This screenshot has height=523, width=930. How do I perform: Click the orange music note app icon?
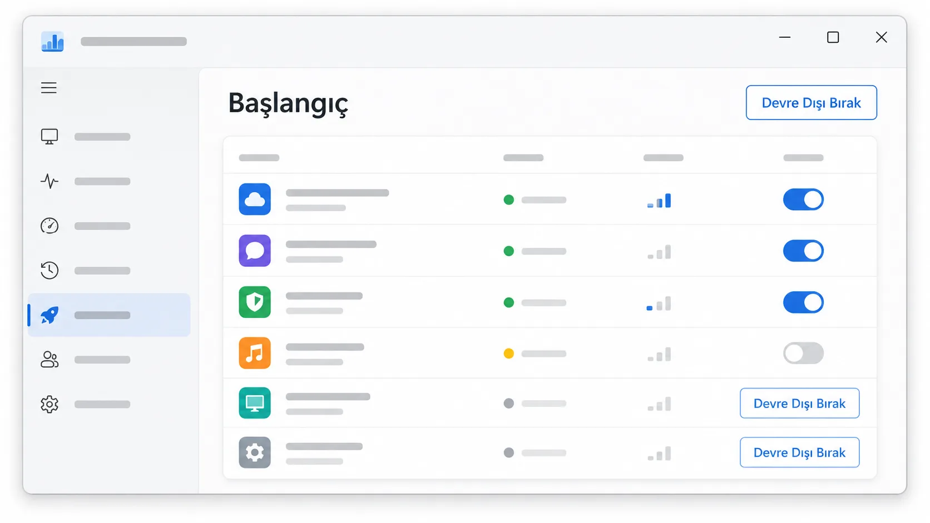click(255, 353)
